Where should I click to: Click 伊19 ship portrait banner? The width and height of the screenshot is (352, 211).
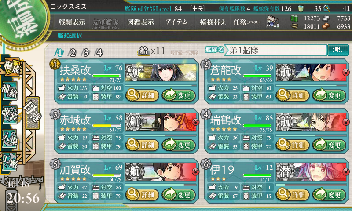[311, 172]
